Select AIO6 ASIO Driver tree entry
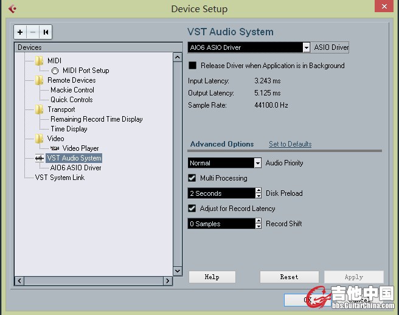The height and width of the screenshot is (315, 399). click(x=76, y=168)
